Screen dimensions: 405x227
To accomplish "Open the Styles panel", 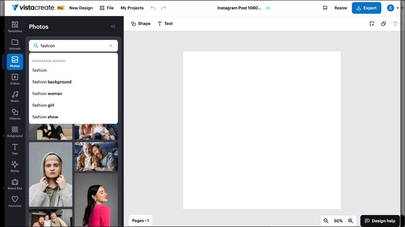I will [15, 166].
